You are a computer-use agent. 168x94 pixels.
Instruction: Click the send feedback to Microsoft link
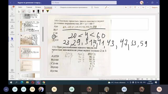[x=113, y=79]
